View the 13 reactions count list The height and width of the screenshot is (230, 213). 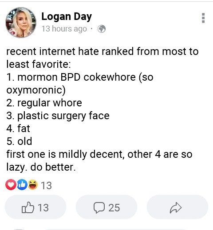[x=46, y=185]
